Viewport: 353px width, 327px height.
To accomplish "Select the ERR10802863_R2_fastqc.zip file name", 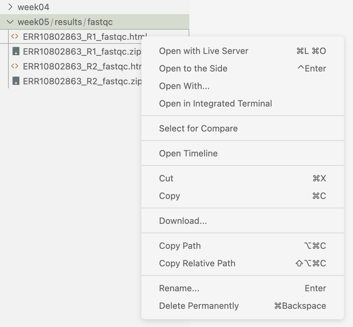I will [x=81, y=81].
